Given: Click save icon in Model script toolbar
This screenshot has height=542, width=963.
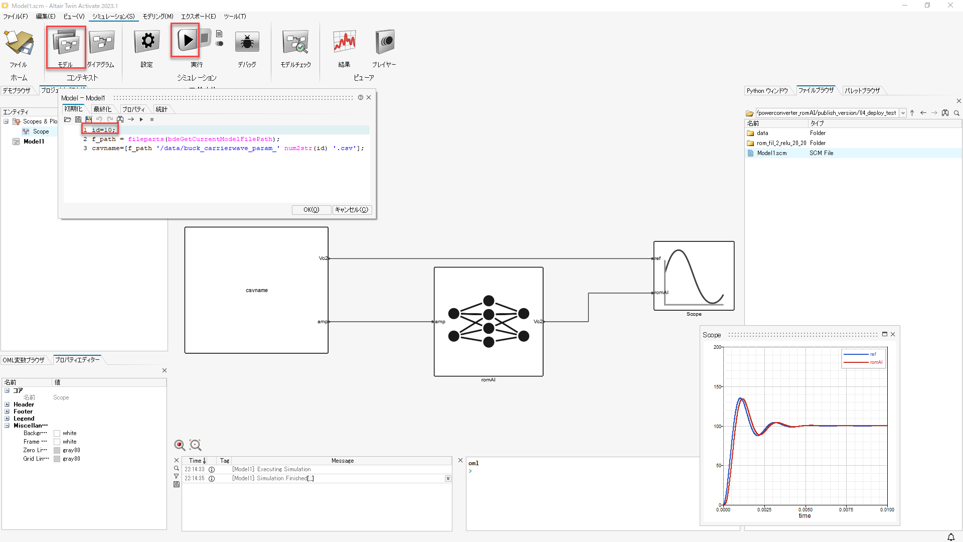Looking at the screenshot, I should click(78, 119).
